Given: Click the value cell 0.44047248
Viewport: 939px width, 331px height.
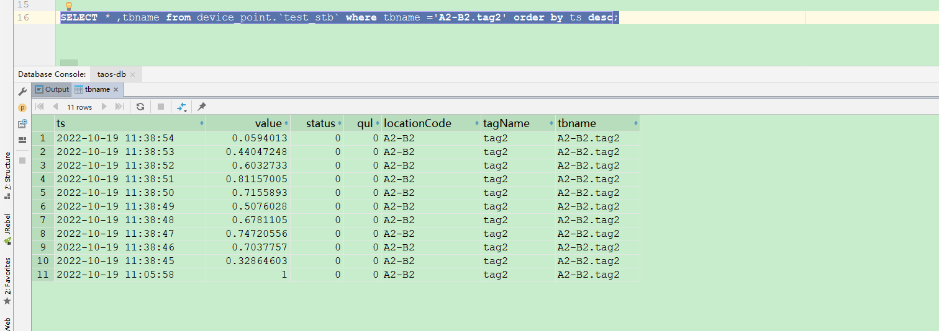Looking at the screenshot, I should (248, 152).
